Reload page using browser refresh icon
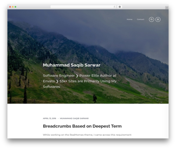 (114, 7)
